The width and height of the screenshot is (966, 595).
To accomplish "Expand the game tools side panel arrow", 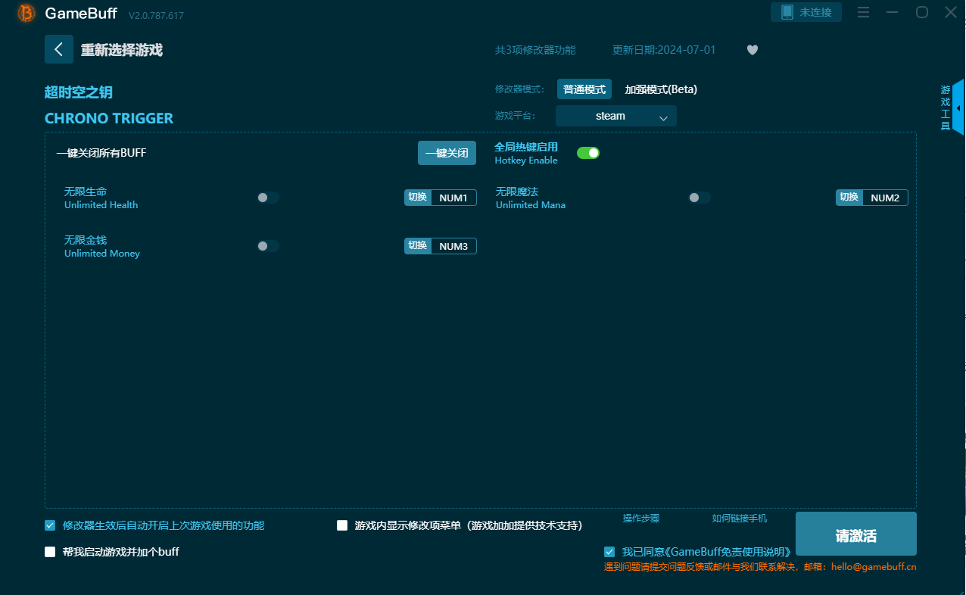I will click(958, 108).
